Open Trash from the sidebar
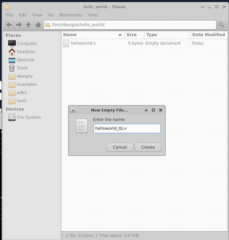The height and width of the screenshot is (240, 229). tap(22, 68)
